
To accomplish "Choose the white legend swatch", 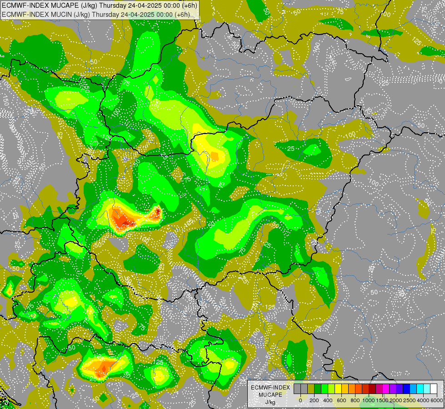I will click(434, 389).
